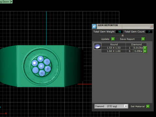156x117 pixels.
Task: Click the 0.013tw weight cell
Action: tap(138, 48)
